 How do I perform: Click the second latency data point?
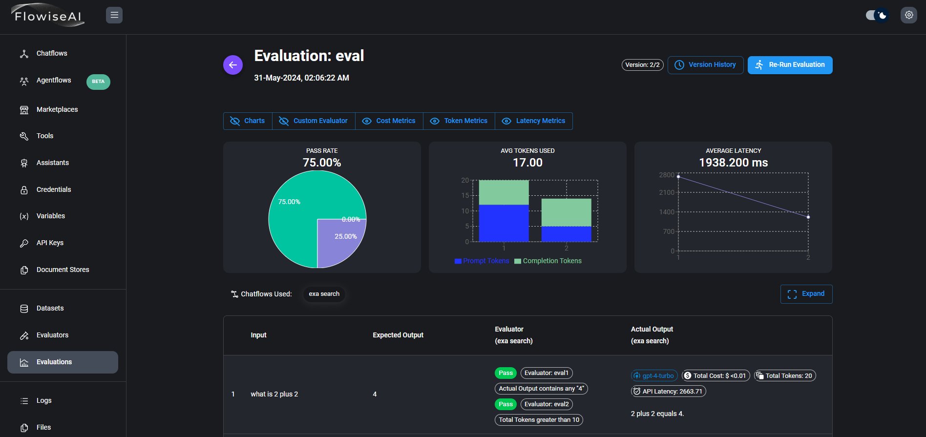tap(808, 217)
